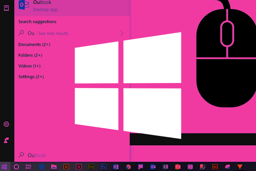The height and width of the screenshot is (171, 256).
Task: Show Folders (2+) results
Action: (30, 55)
